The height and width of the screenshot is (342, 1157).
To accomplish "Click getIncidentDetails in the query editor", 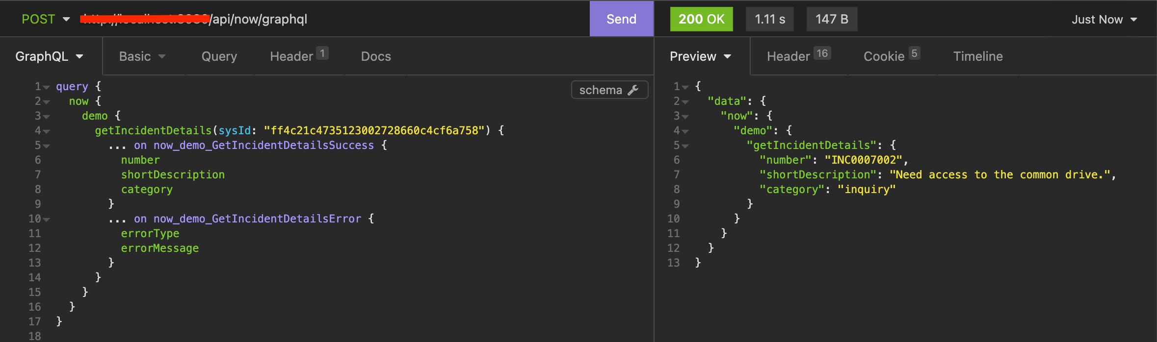I will [x=153, y=130].
